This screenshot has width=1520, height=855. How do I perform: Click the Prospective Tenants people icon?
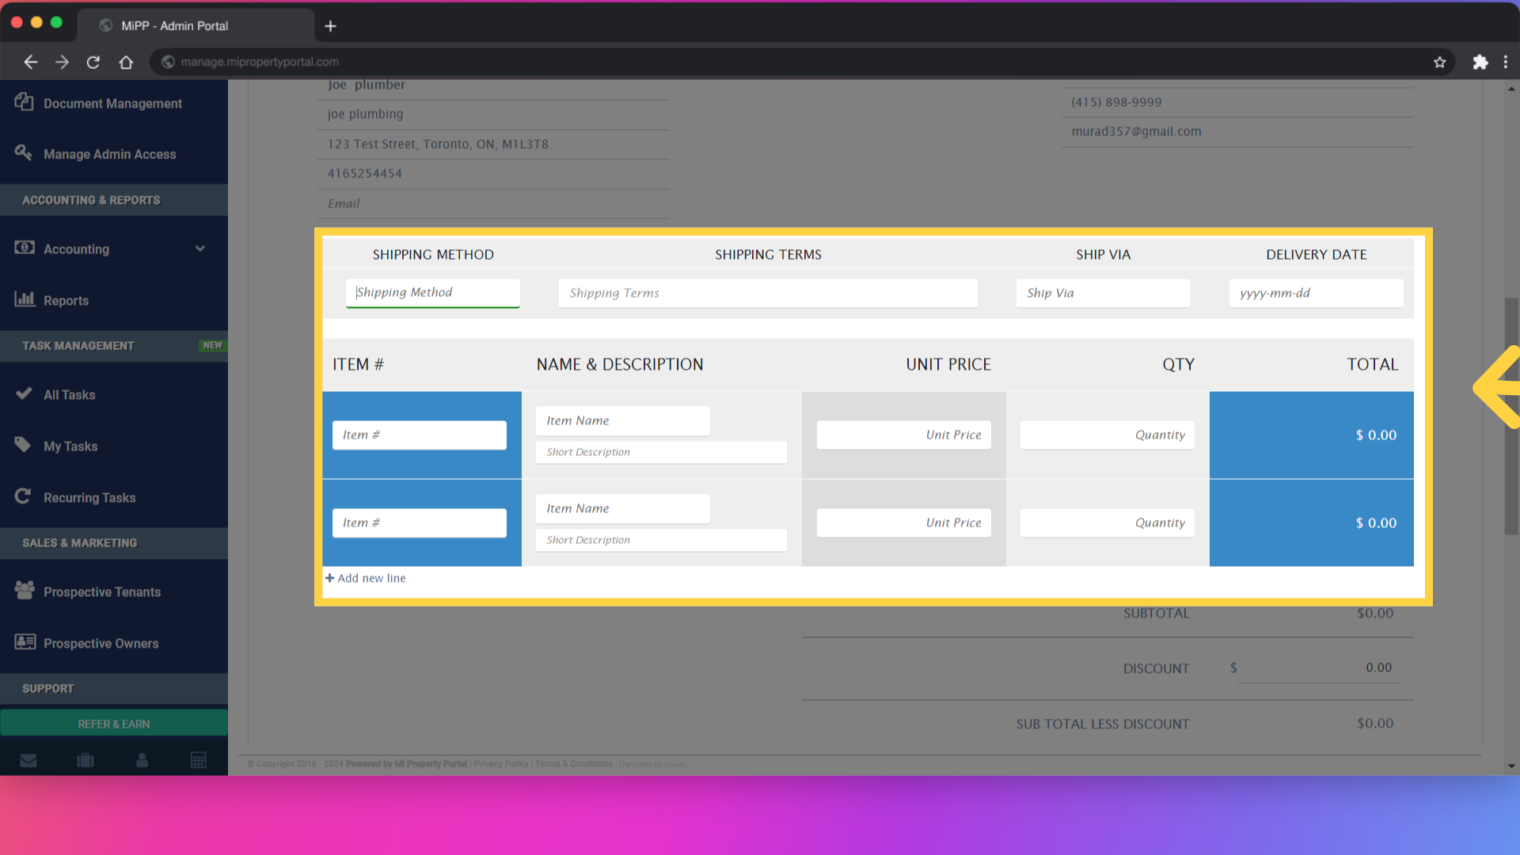pyautogui.click(x=25, y=590)
